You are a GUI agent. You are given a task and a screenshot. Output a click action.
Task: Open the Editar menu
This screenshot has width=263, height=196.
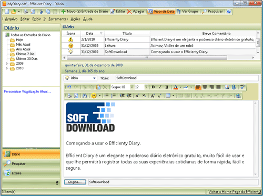click(x=25, y=19)
